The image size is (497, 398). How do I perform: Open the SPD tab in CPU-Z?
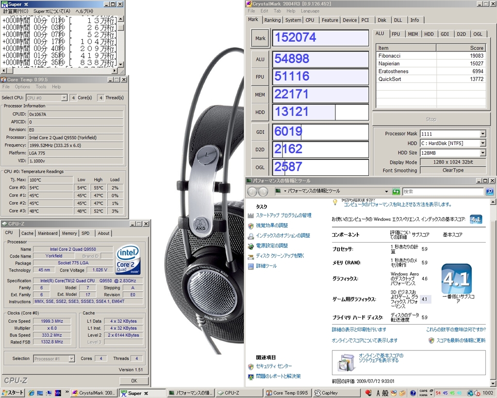click(85, 233)
